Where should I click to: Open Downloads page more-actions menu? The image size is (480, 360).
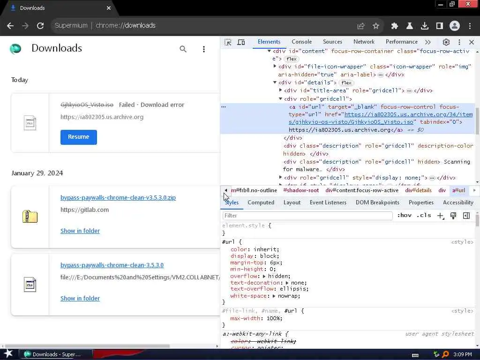tap(204, 49)
